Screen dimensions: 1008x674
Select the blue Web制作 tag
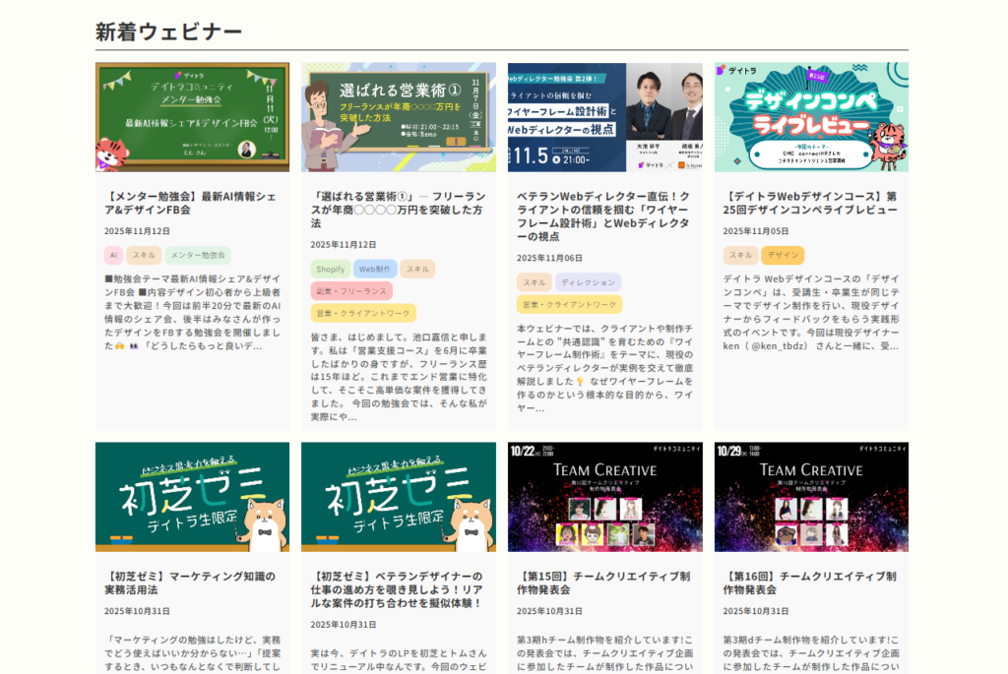pyautogui.click(x=374, y=269)
